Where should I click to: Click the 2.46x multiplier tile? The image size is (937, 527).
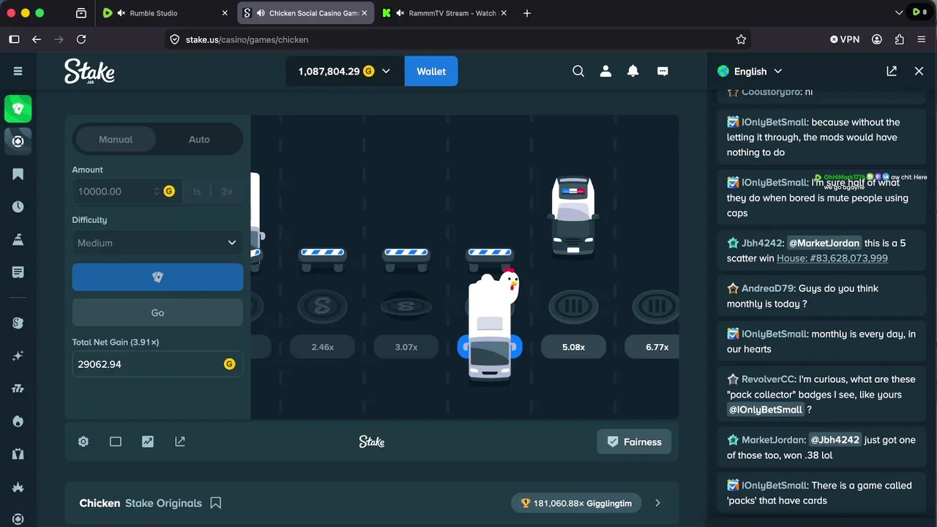[323, 347]
